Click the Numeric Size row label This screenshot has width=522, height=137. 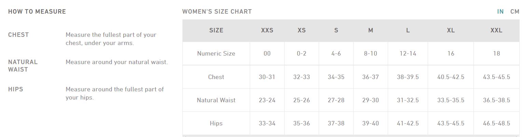(x=216, y=54)
